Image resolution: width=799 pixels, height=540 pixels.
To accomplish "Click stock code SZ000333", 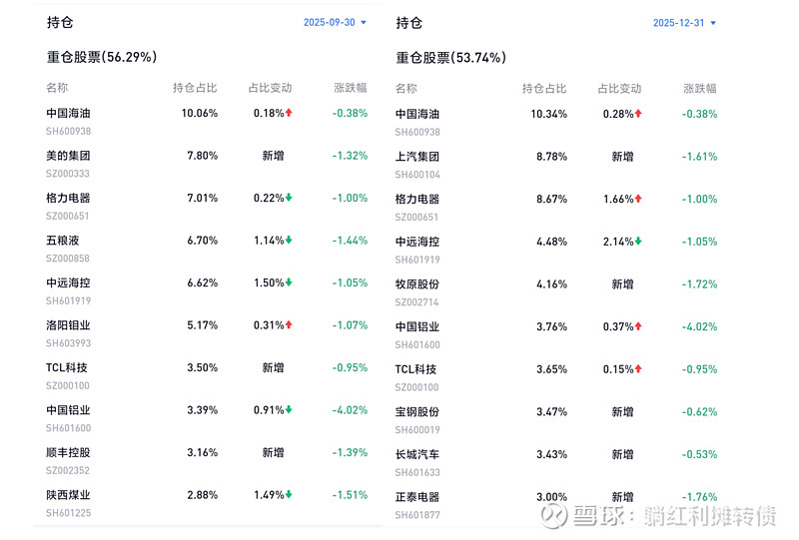I will coord(68,174).
